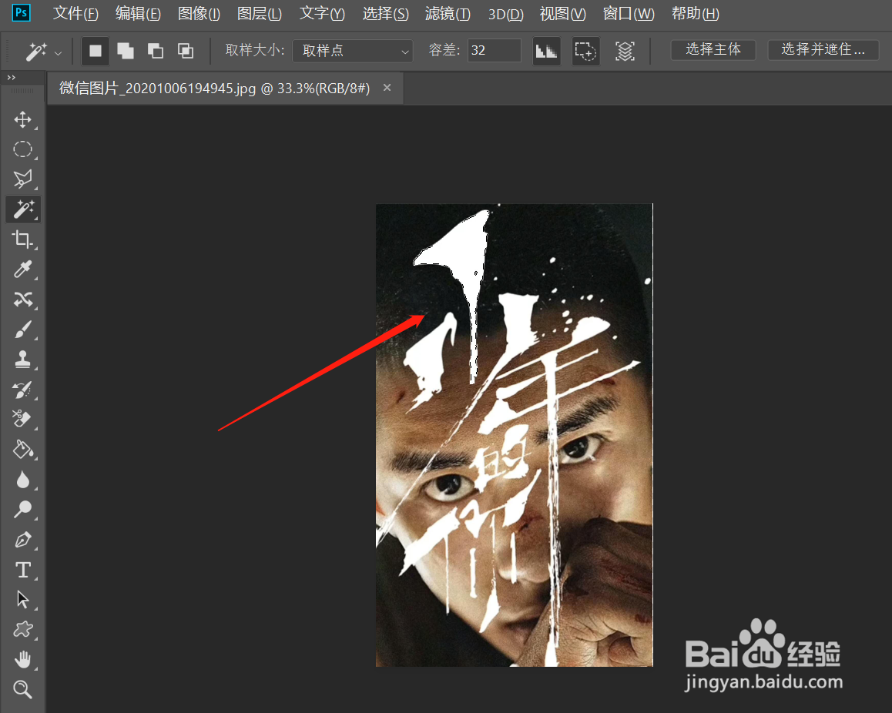Select the Type tool
Image resolution: width=892 pixels, height=713 pixels.
coord(23,570)
